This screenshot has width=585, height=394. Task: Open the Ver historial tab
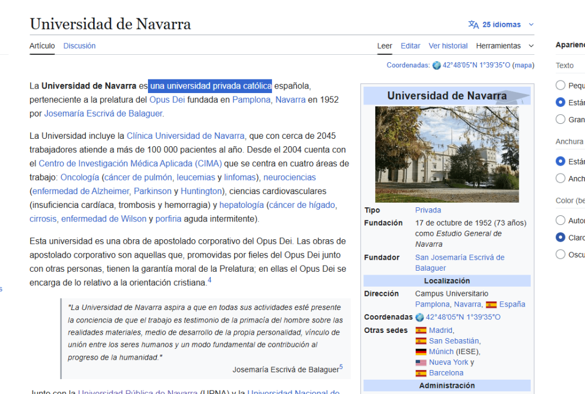point(448,46)
